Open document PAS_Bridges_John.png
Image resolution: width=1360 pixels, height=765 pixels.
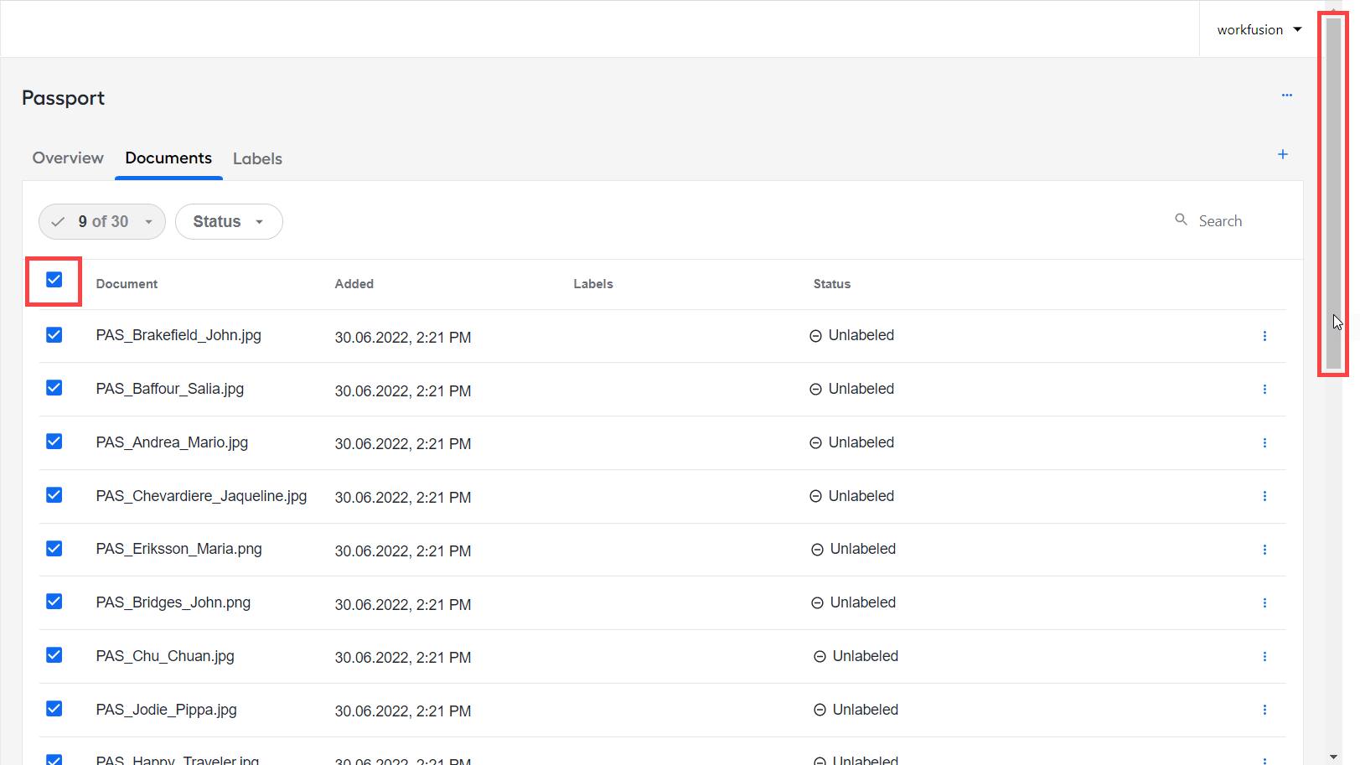173,602
